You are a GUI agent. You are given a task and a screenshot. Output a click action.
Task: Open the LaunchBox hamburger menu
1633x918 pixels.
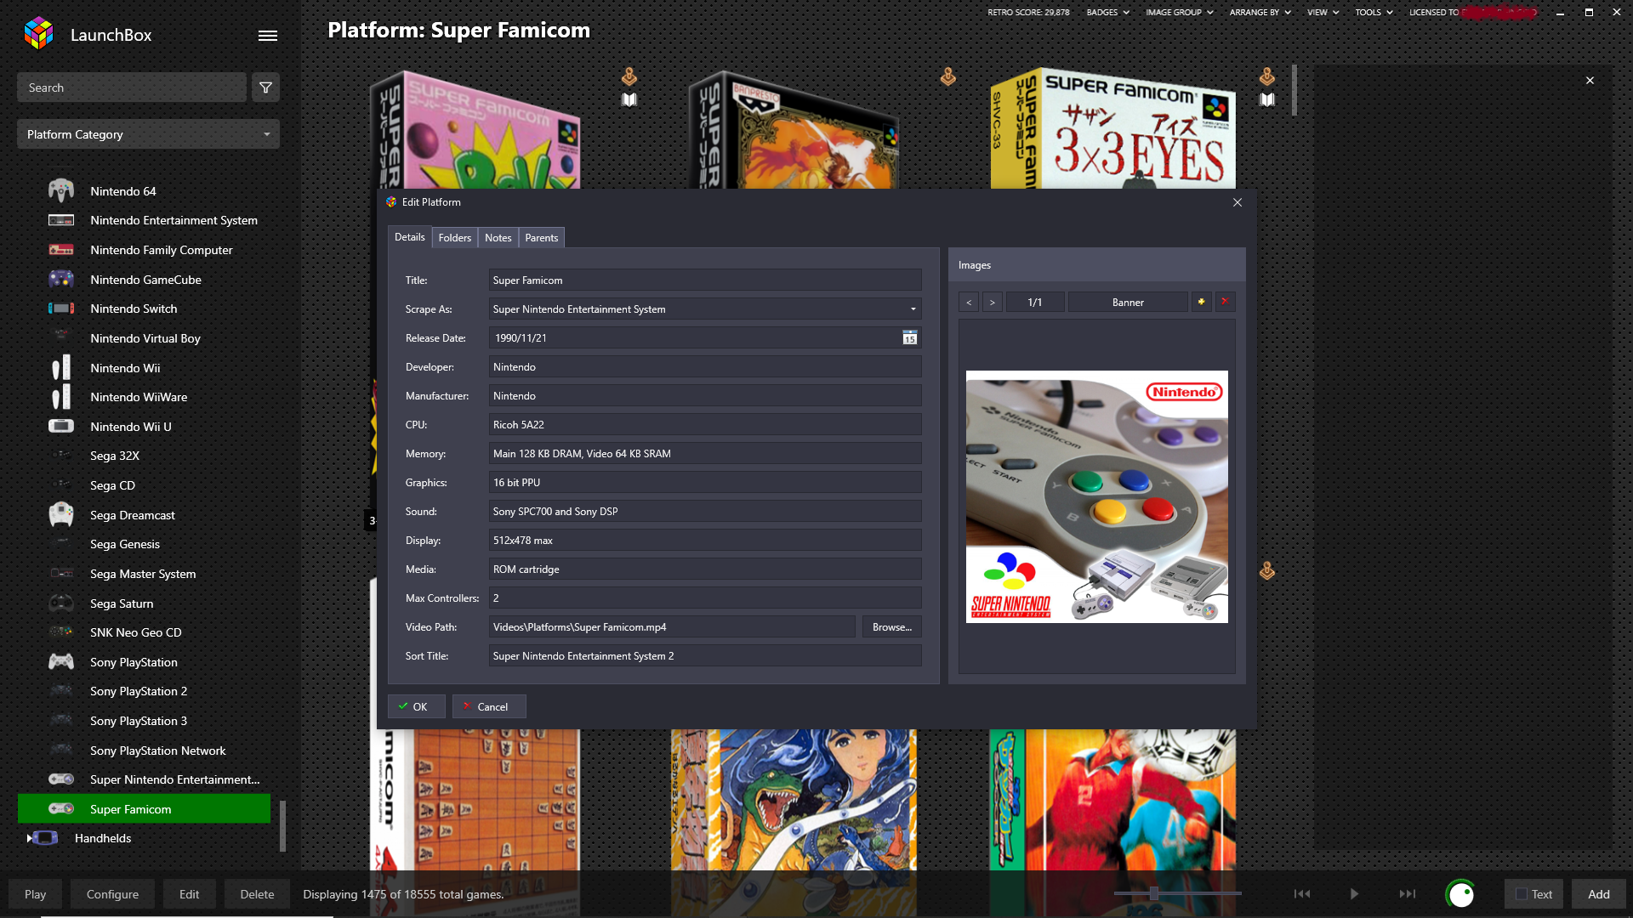pyautogui.click(x=267, y=36)
